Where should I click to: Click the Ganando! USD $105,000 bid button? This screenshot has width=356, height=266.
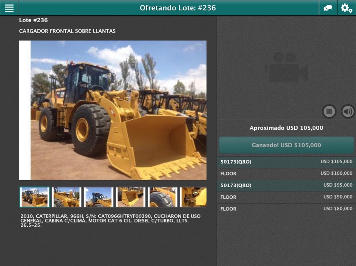point(286,145)
